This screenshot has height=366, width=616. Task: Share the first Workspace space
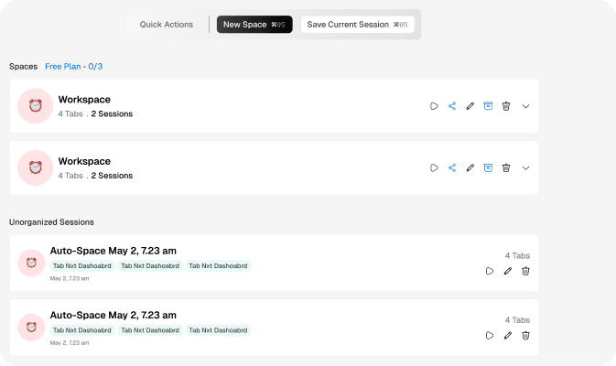452,106
